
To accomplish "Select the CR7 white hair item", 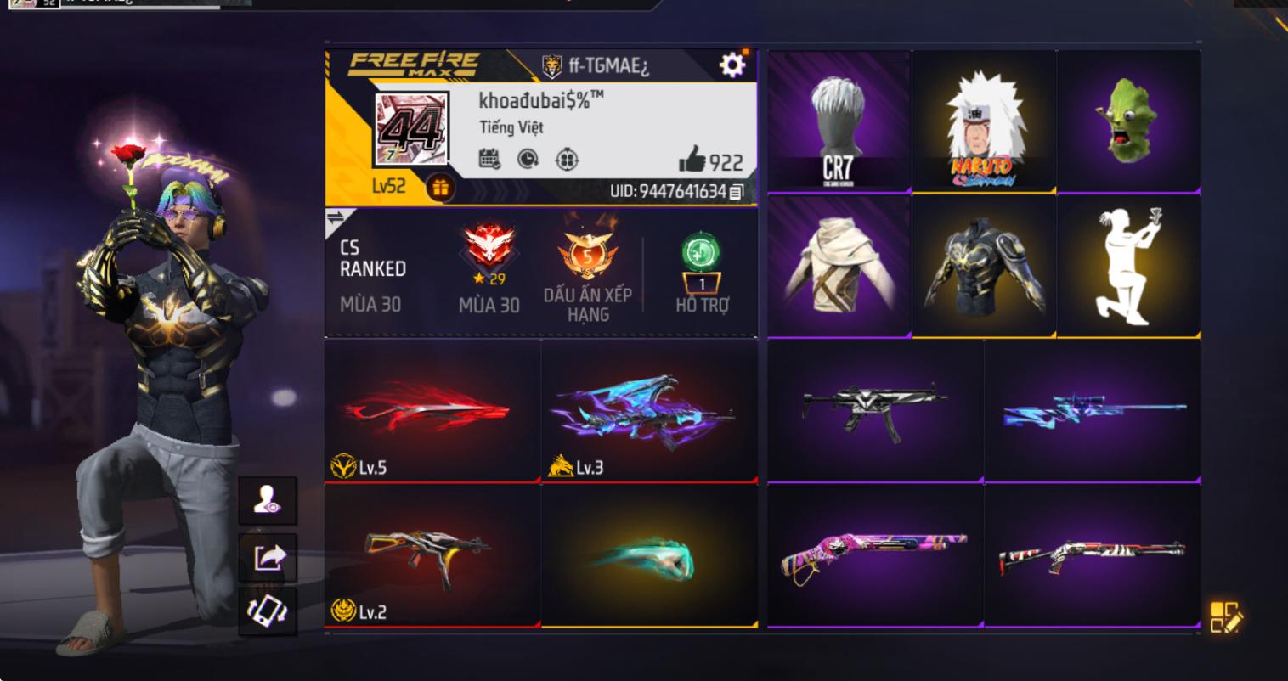I will 839,121.
